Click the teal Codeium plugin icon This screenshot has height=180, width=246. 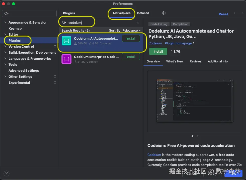tap(66, 41)
